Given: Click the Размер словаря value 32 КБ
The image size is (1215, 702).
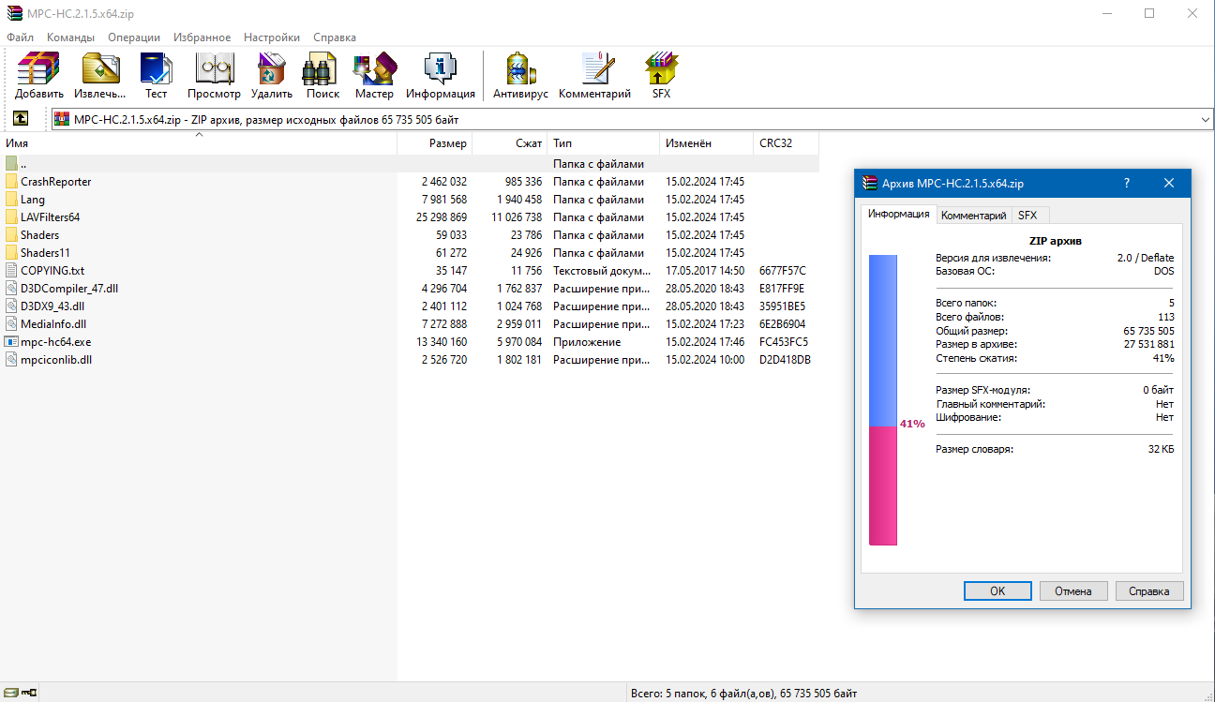Looking at the screenshot, I should (1161, 449).
